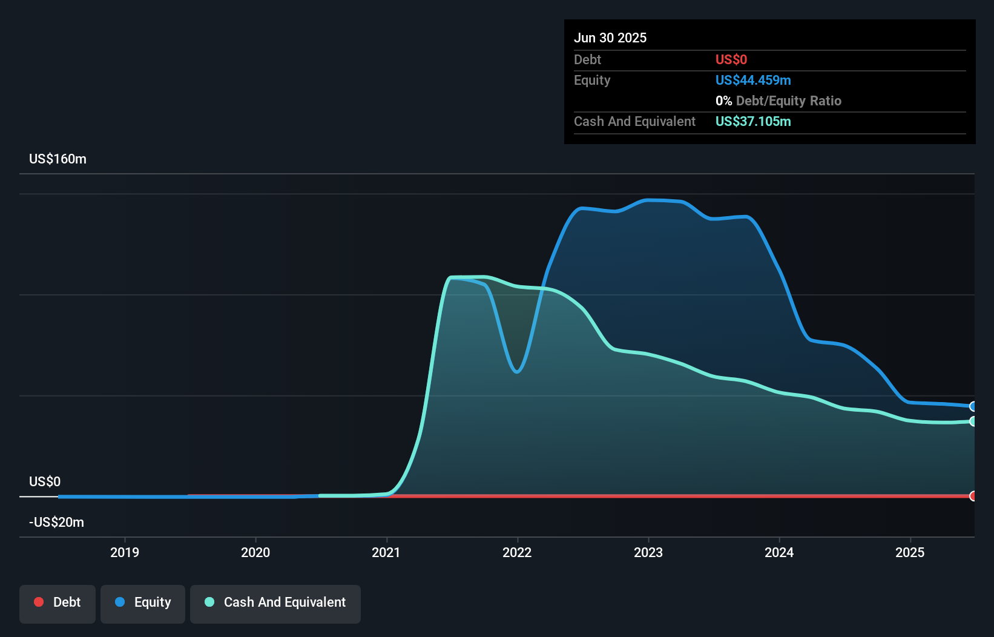Click the US$44.459m Equity value
This screenshot has width=994, height=637.
click(x=753, y=80)
